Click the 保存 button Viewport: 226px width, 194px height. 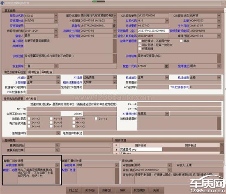point(106,190)
